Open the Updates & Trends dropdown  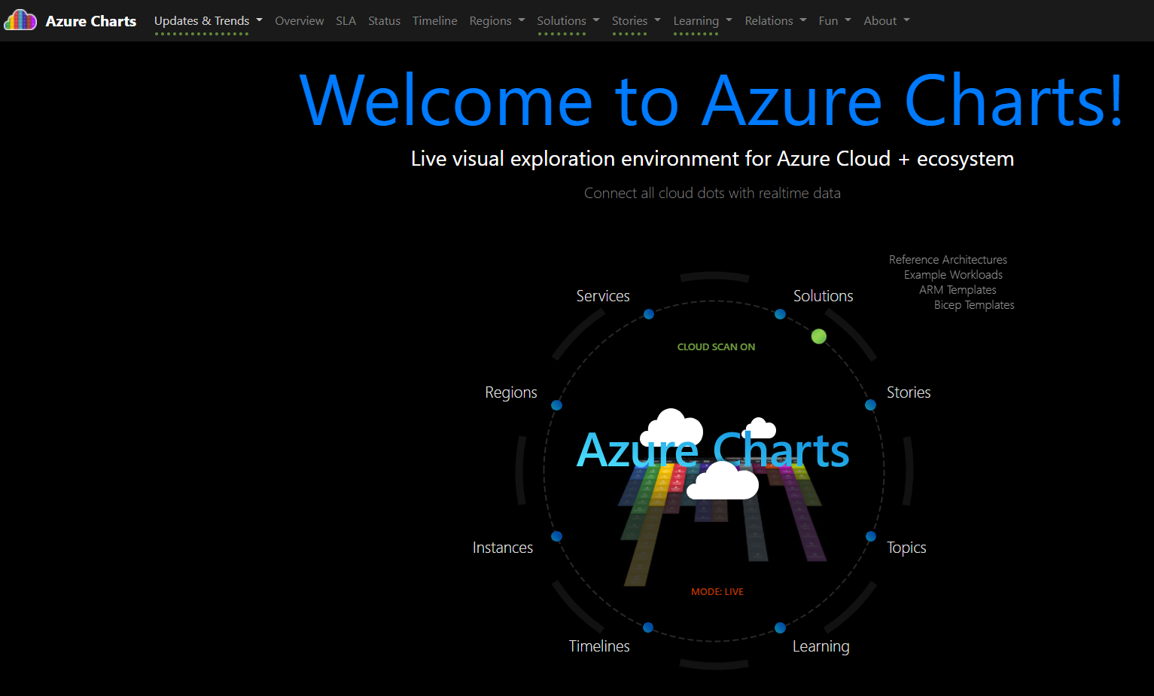(x=208, y=20)
